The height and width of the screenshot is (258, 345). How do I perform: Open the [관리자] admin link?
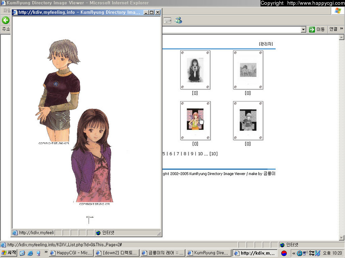[266, 44]
